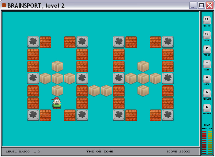Click the topmost crate in the right room
Image resolution: width=215 pixels, height=157 pixels.
(143, 66)
